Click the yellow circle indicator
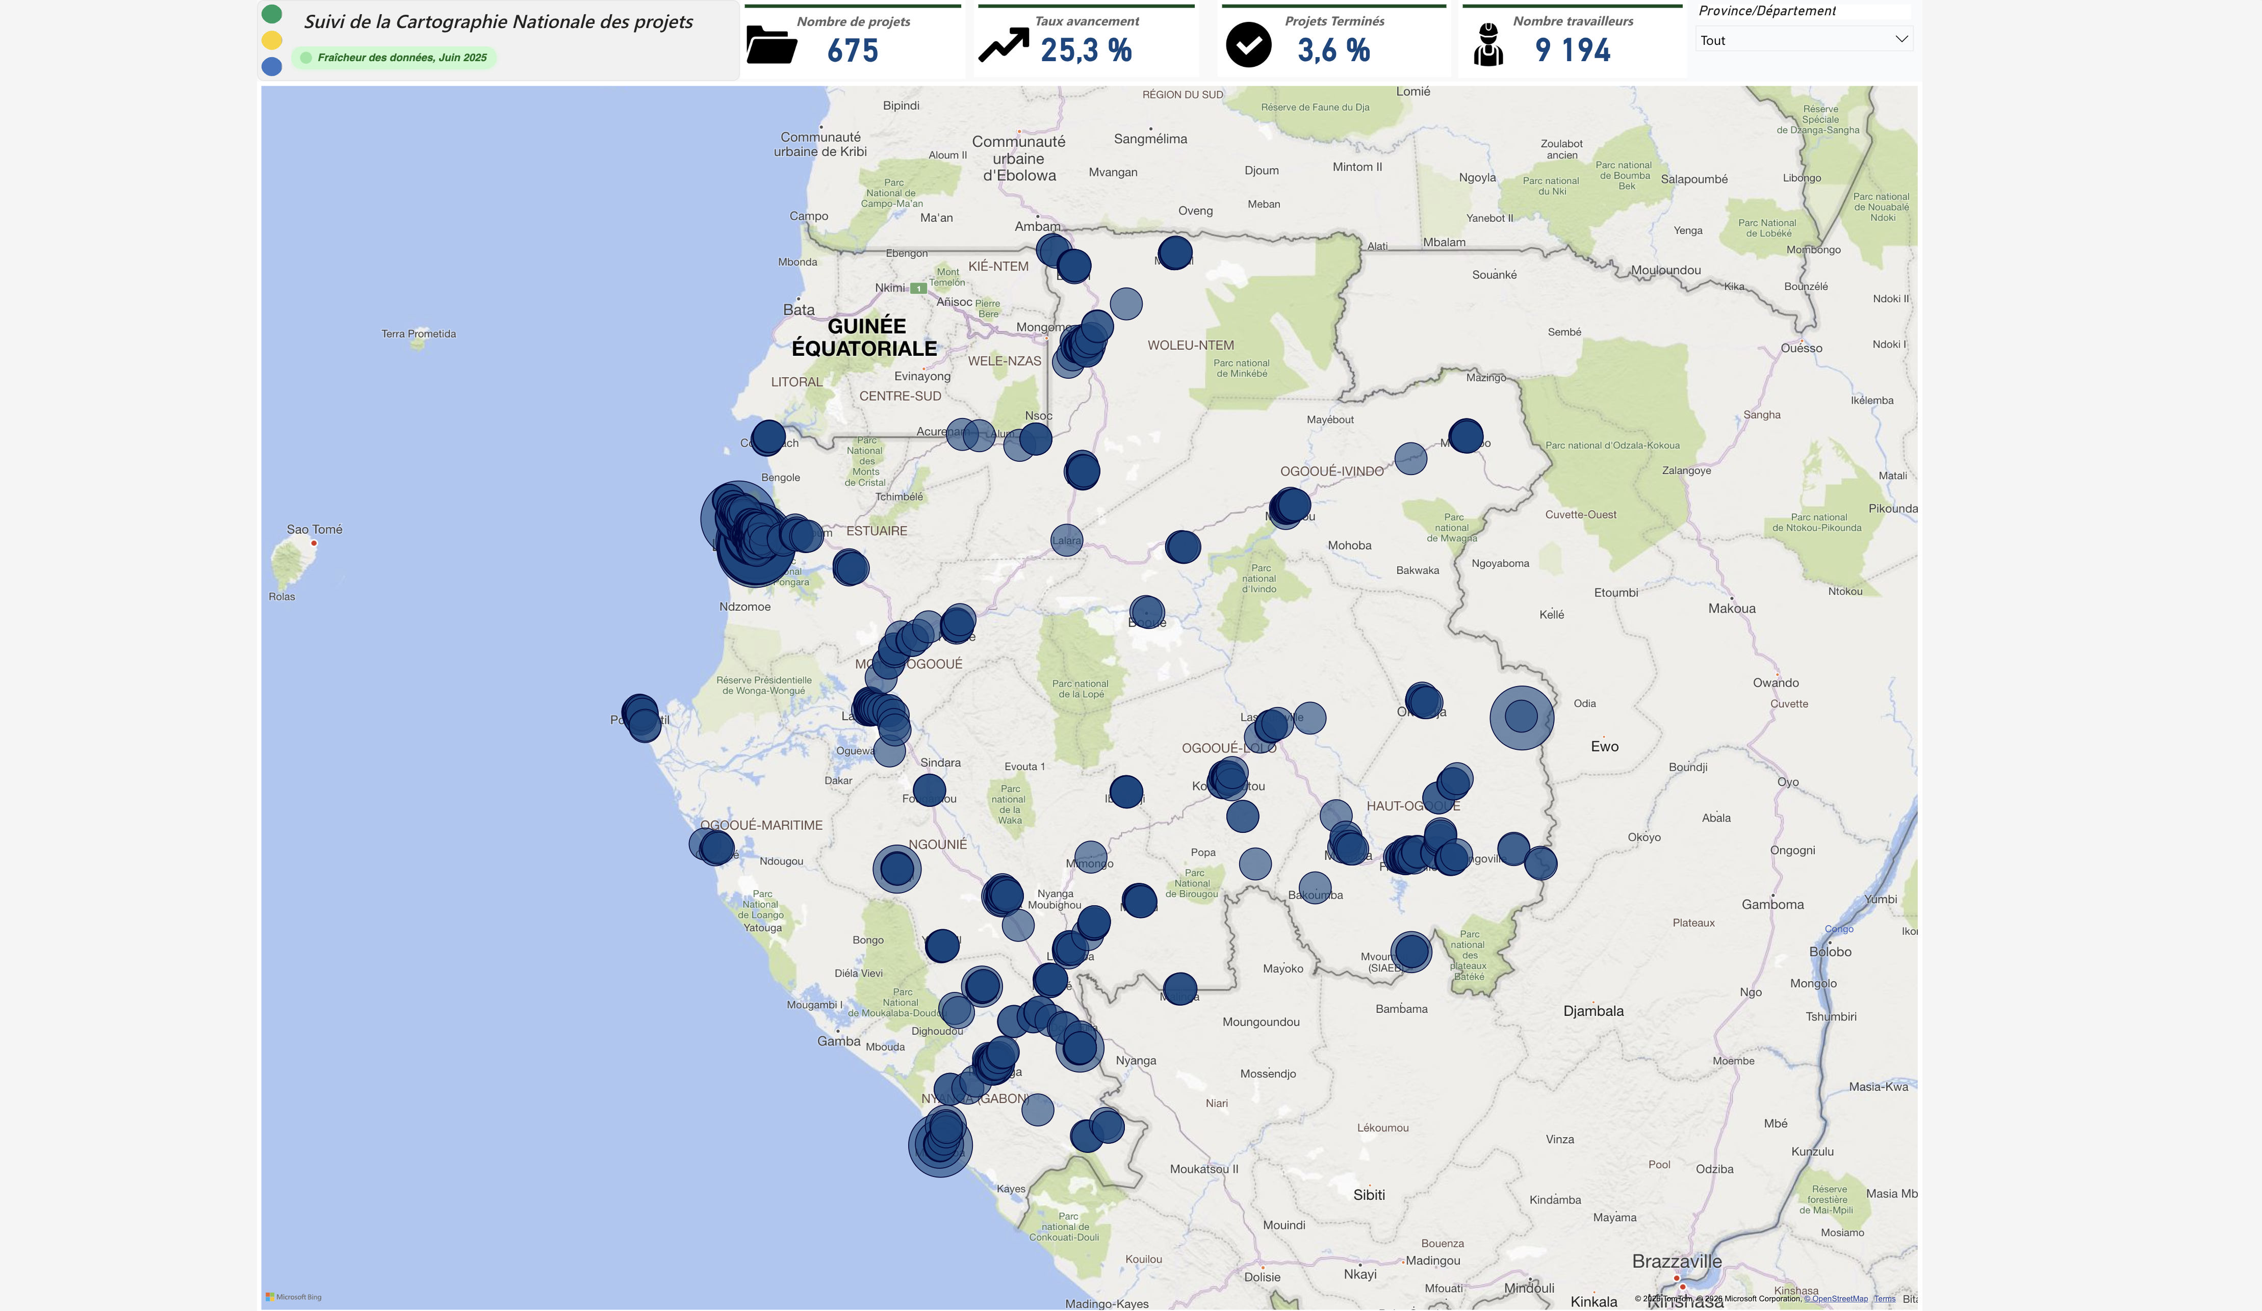The width and height of the screenshot is (2262, 1311). 272,40
